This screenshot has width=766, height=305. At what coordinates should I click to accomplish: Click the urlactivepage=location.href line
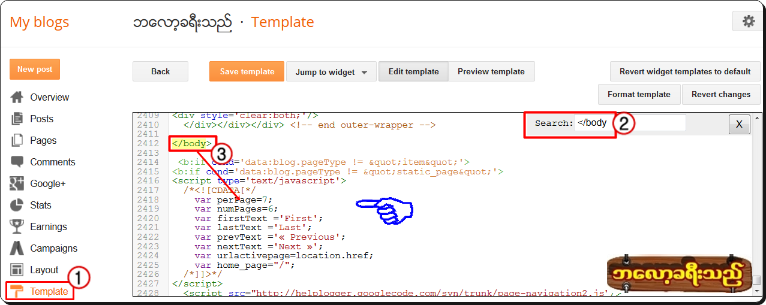coord(284,255)
